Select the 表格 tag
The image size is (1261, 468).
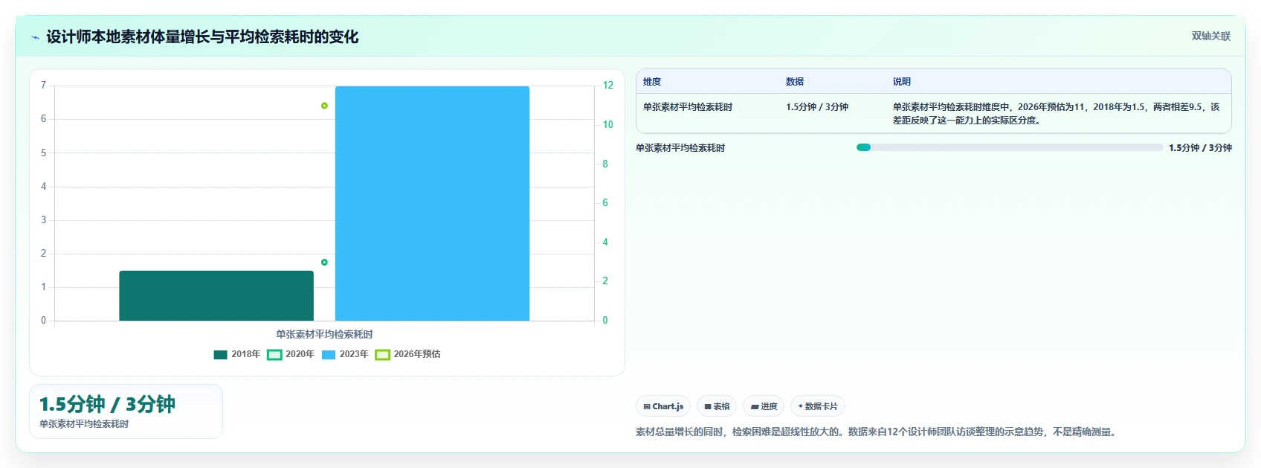point(717,406)
